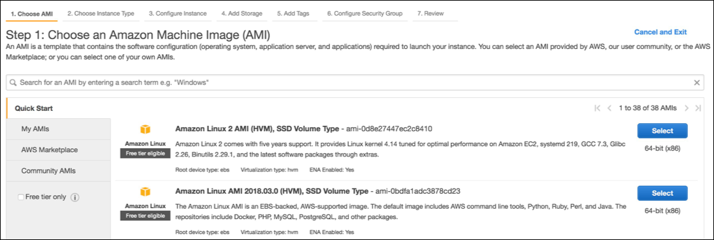Clear the AMI search with the X icon

(x=697, y=83)
